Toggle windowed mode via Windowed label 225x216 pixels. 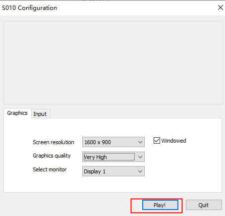coord(173,141)
